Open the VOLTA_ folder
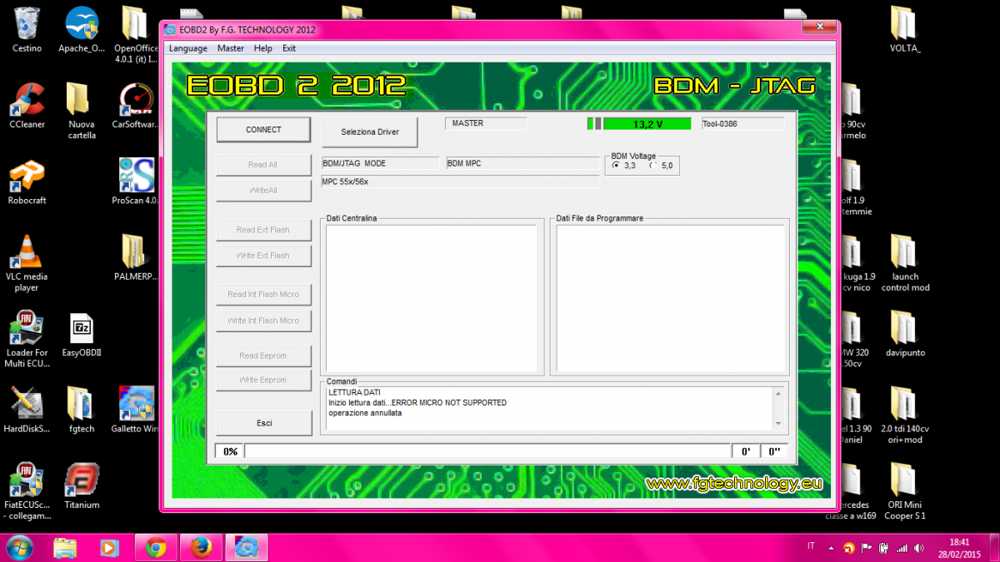Image resolution: width=1000 pixels, height=562 pixels. (905, 30)
